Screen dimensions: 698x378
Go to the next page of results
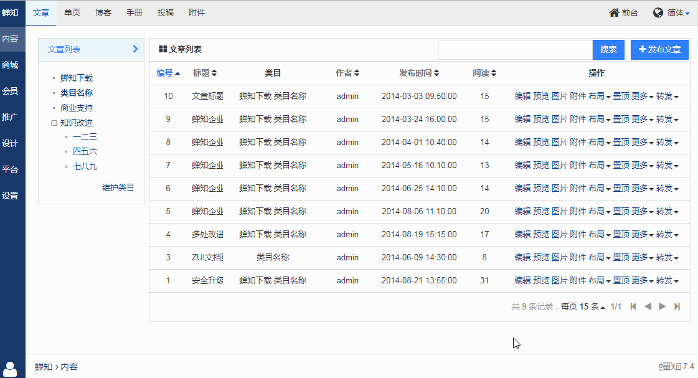pos(663,306)
